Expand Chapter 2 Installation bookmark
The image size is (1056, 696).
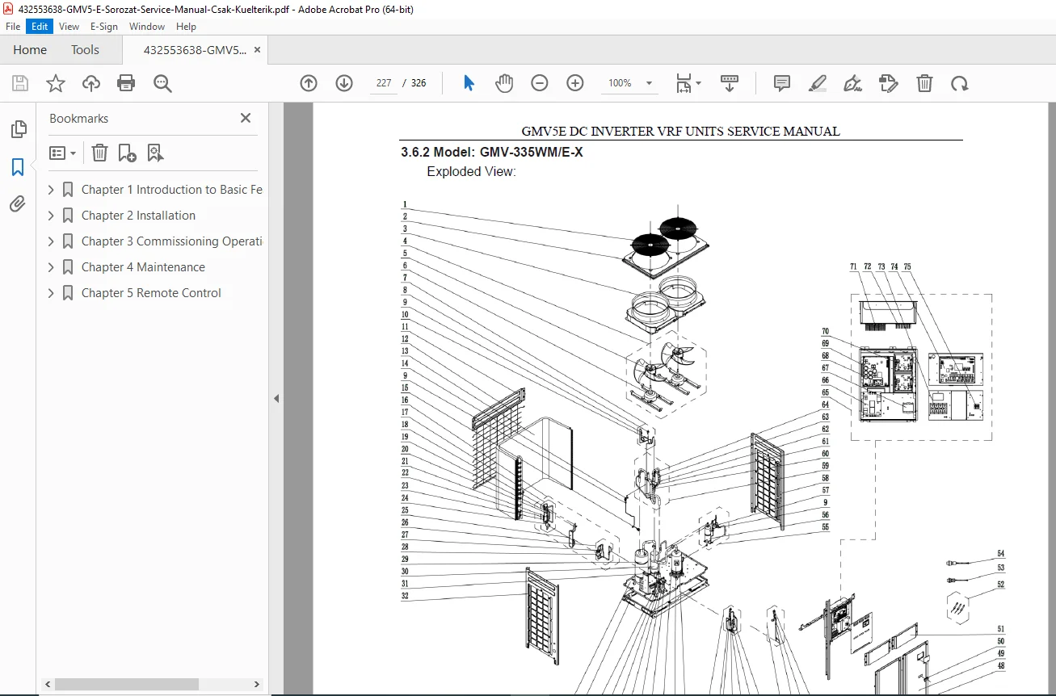pyautogui.click(x=51, y=216)
